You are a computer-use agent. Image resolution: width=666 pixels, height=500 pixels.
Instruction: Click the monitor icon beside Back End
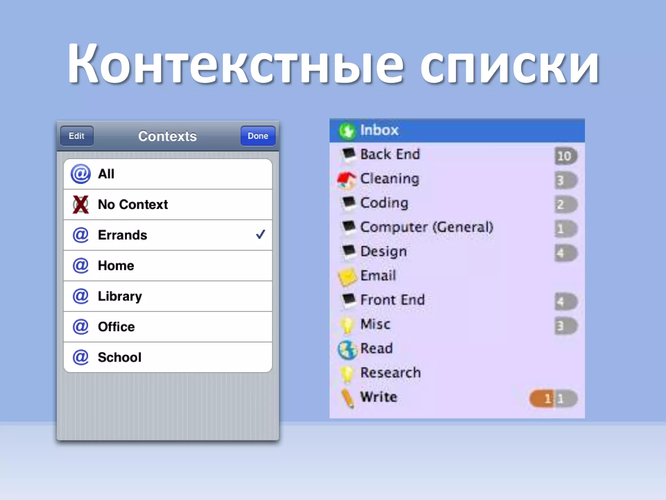(349, 154)
